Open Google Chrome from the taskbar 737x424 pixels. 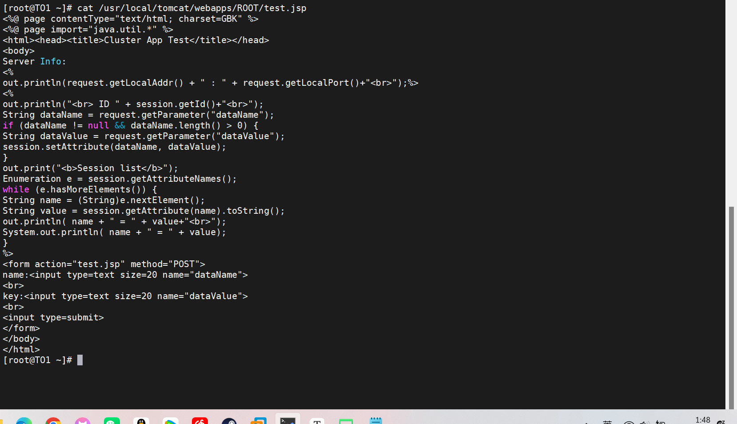pos(53,420)
